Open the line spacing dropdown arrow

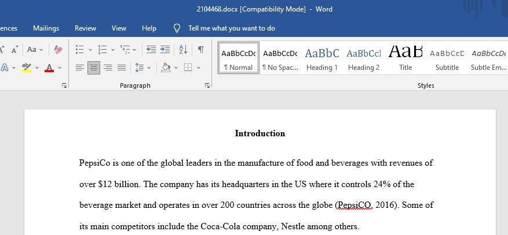click(149, 68)
